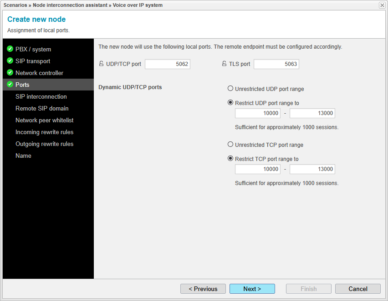Image resolution: width=388 pixels, height=301 pixels.
Task: Enable Restrict UDP port range to
Action: 230,102
